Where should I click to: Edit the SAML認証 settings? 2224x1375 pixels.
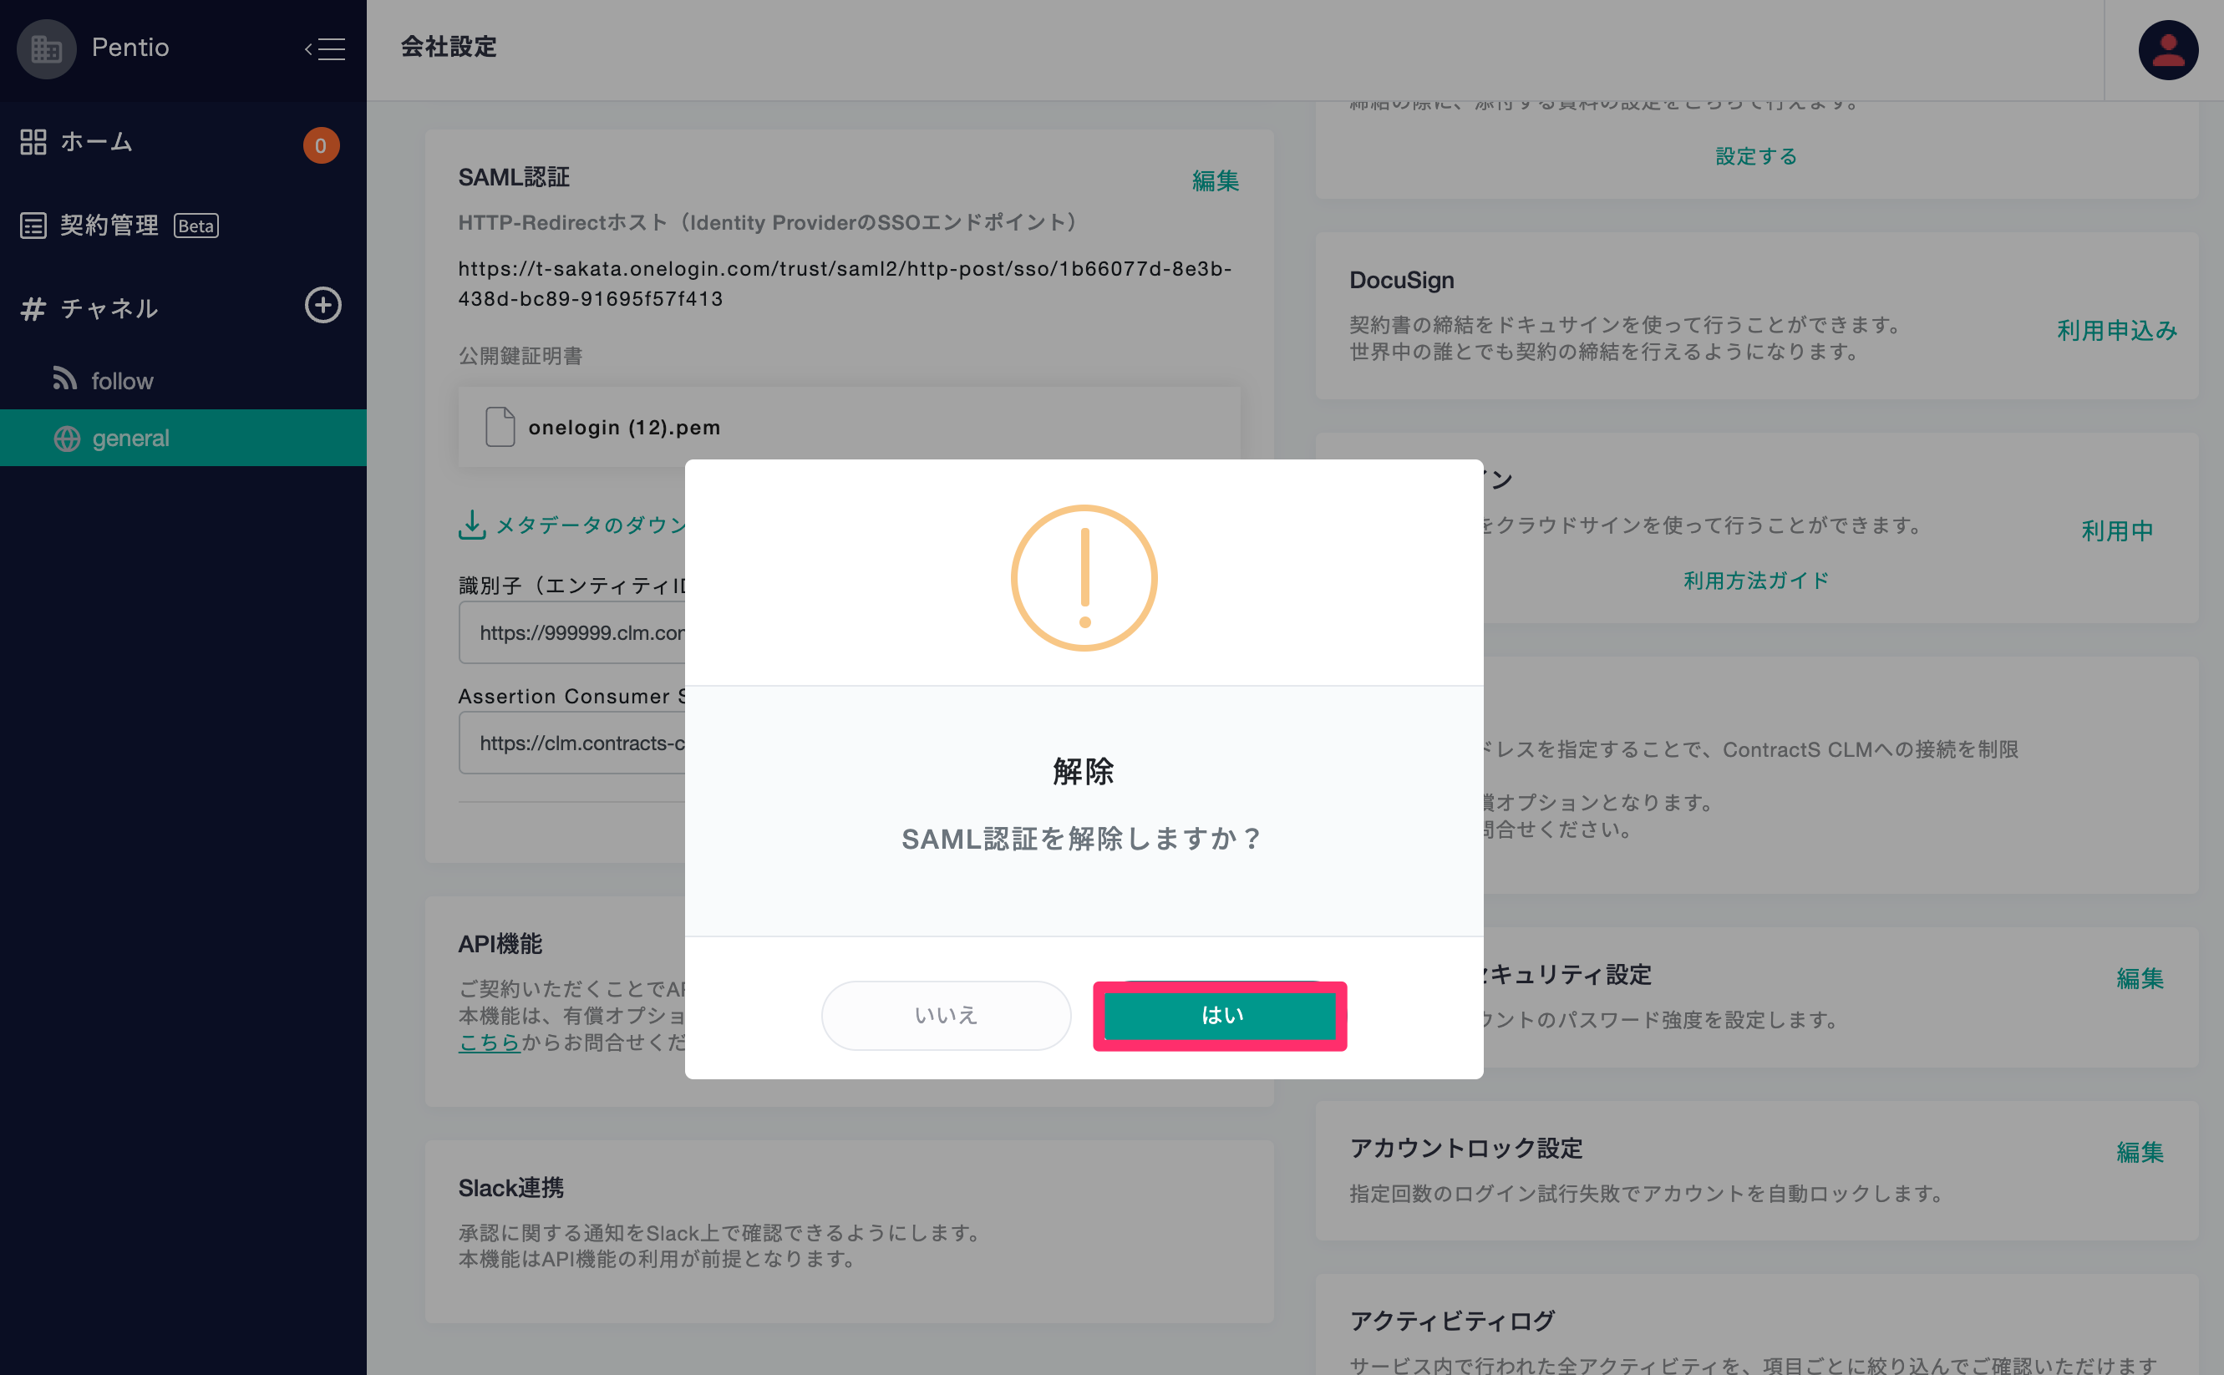click(1216, 181)
